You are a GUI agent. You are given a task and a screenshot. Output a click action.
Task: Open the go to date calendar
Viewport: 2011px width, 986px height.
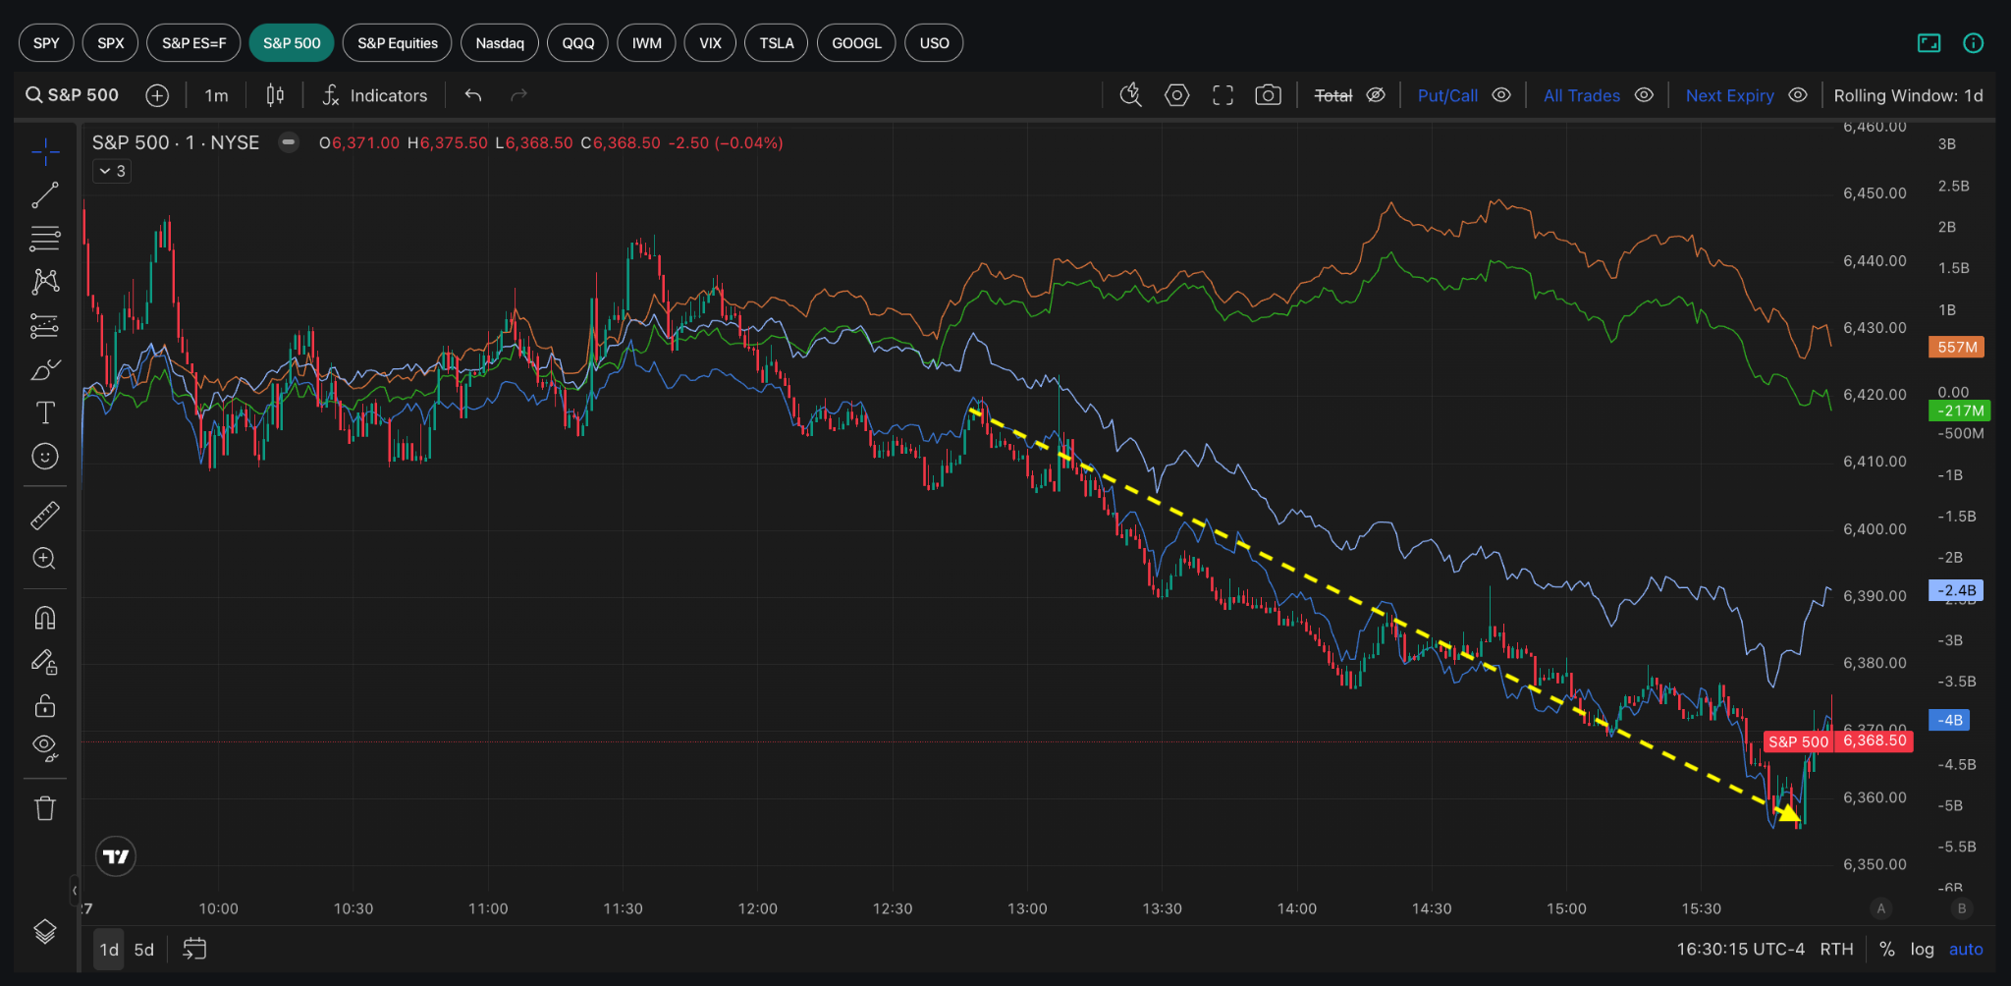pyautogui.click(x=194, y=949)
